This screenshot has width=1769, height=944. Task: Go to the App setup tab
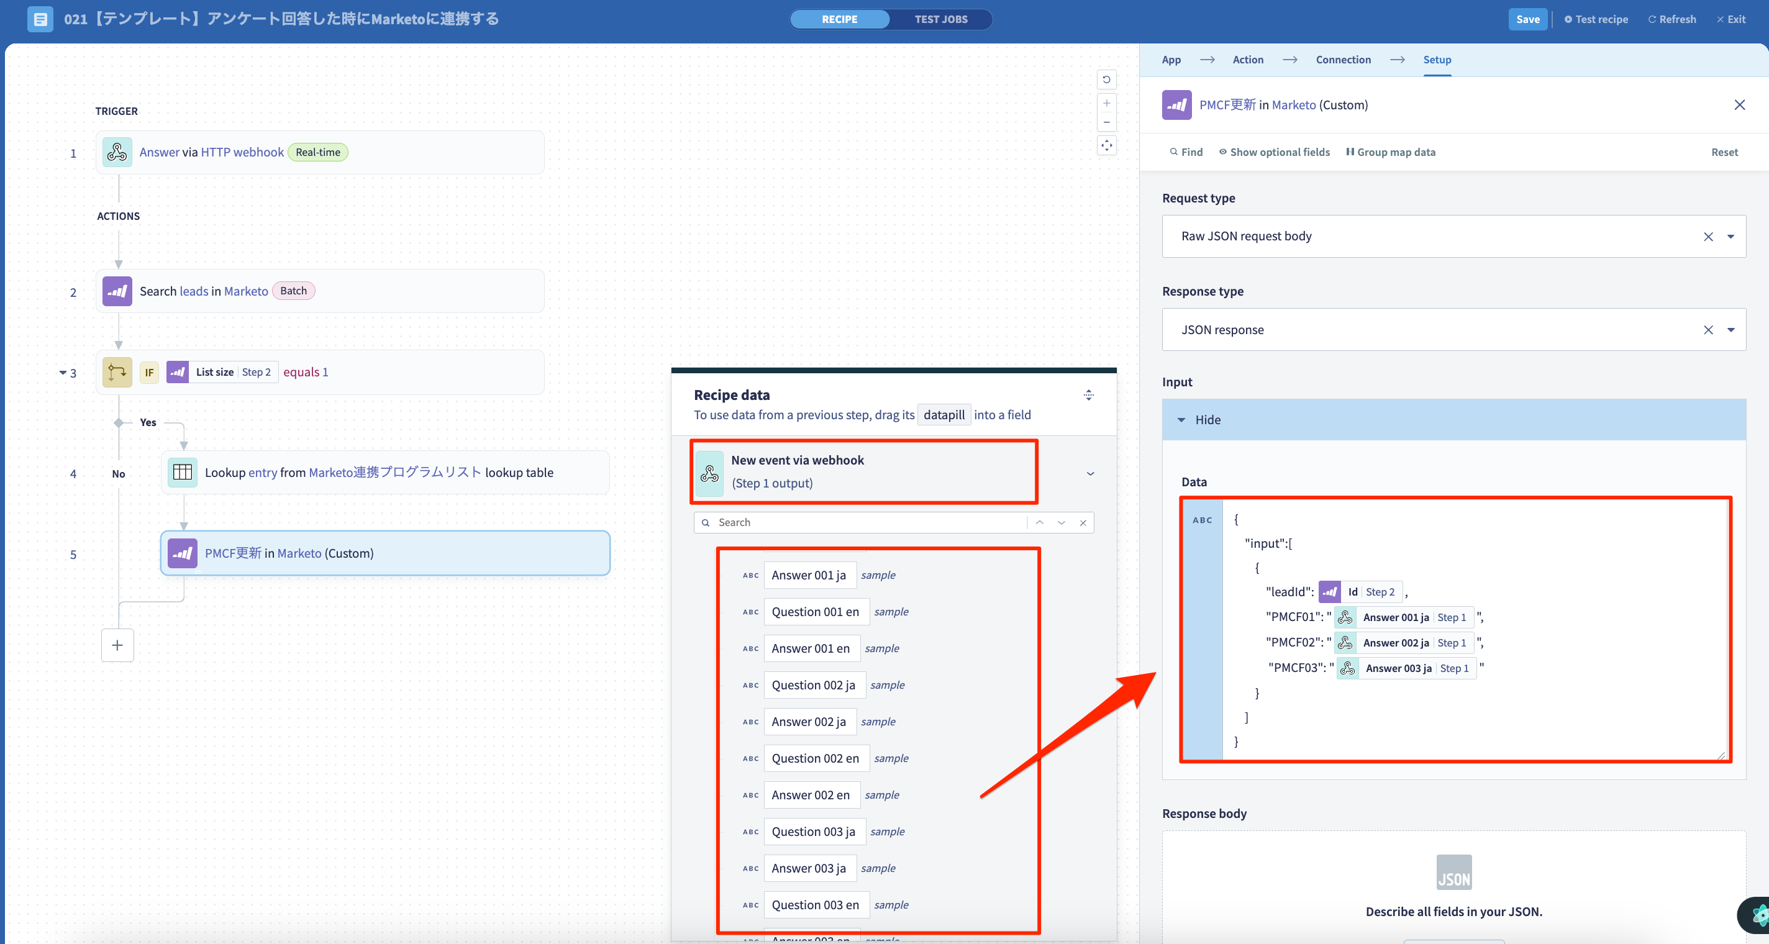[x=1171, y=60]
